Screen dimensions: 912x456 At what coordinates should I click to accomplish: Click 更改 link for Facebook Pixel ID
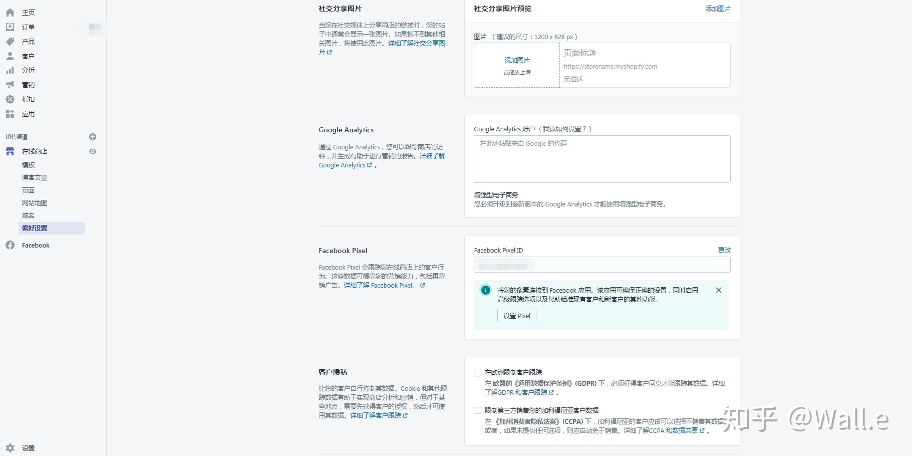[724, 250]
